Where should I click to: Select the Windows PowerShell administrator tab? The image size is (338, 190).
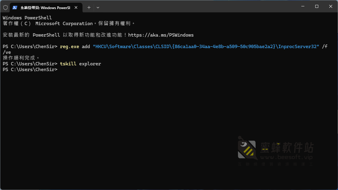click(46, 8)
